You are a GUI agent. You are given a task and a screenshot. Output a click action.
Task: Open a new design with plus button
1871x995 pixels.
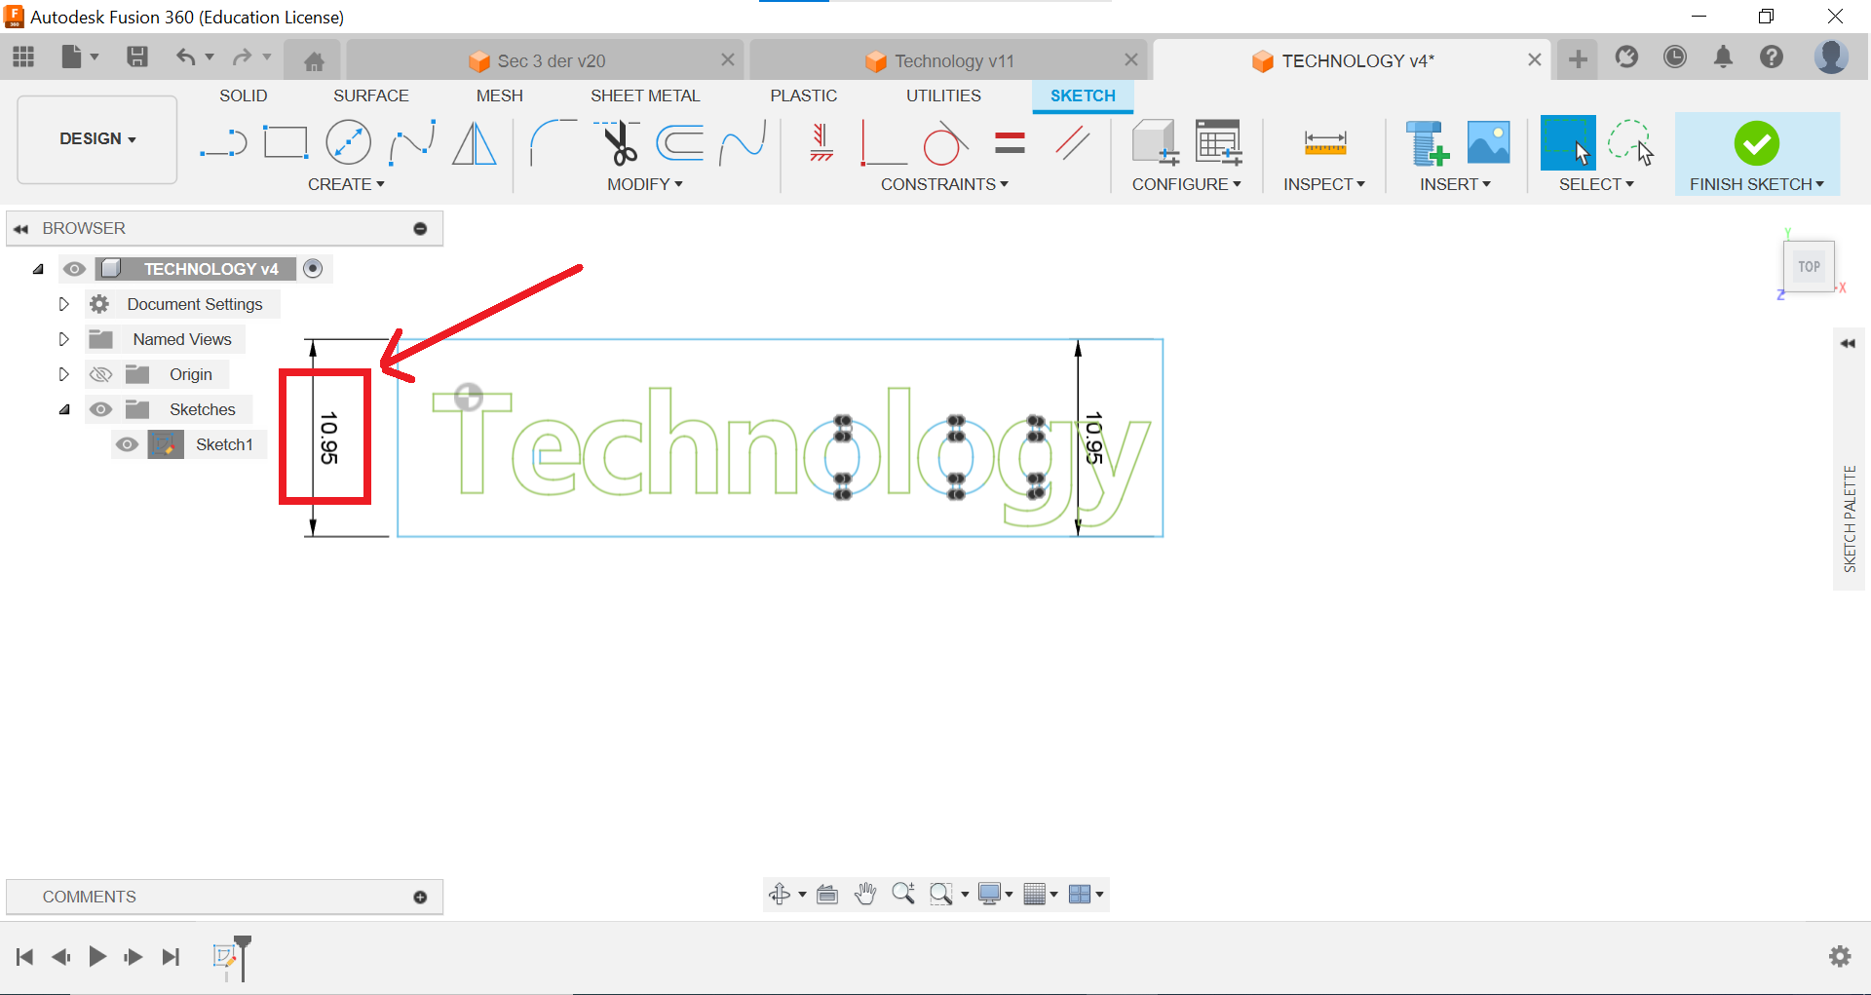[x=1578, y=59]
